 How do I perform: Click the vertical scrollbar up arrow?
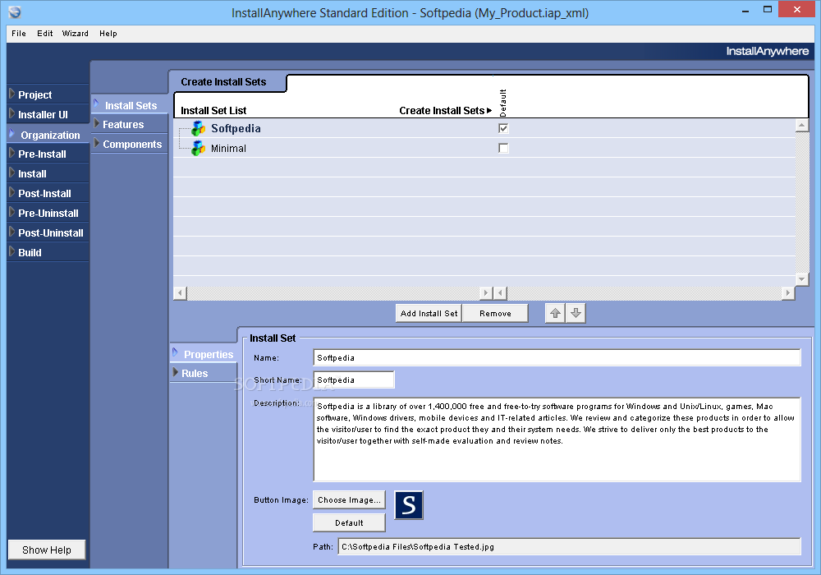[x=801, y=125]
